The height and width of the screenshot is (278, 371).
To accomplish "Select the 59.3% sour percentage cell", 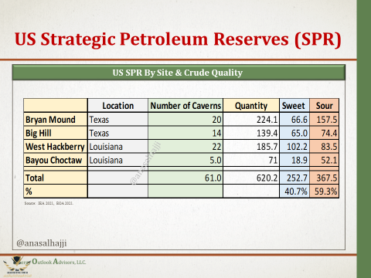I will click(324, 192).
